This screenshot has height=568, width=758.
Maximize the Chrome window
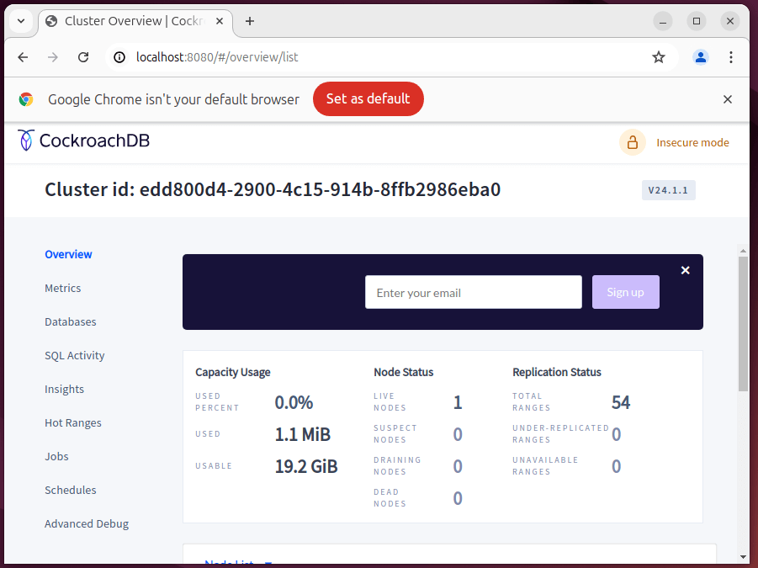click(697, 21)
